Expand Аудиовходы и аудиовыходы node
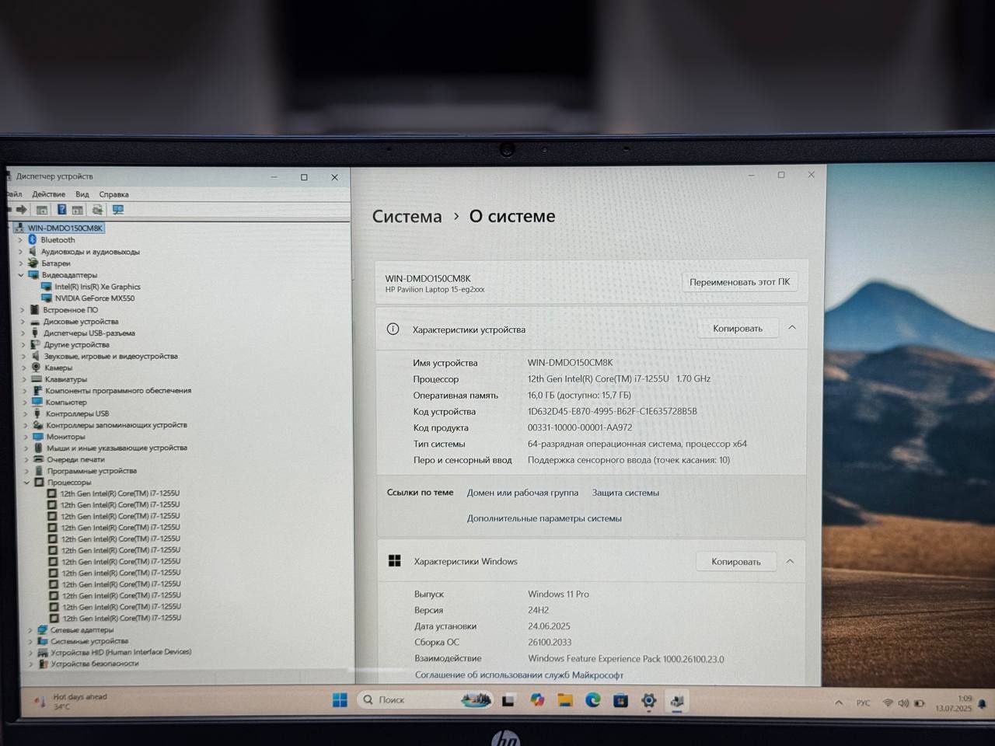 (21, 252)
